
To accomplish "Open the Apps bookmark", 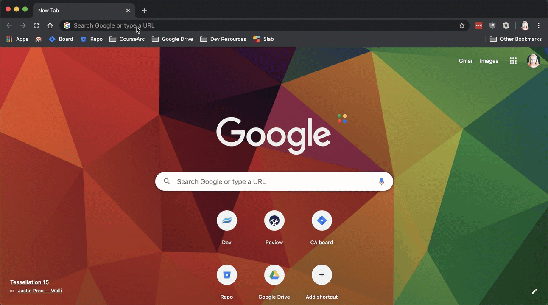I will tap(17, 39).
